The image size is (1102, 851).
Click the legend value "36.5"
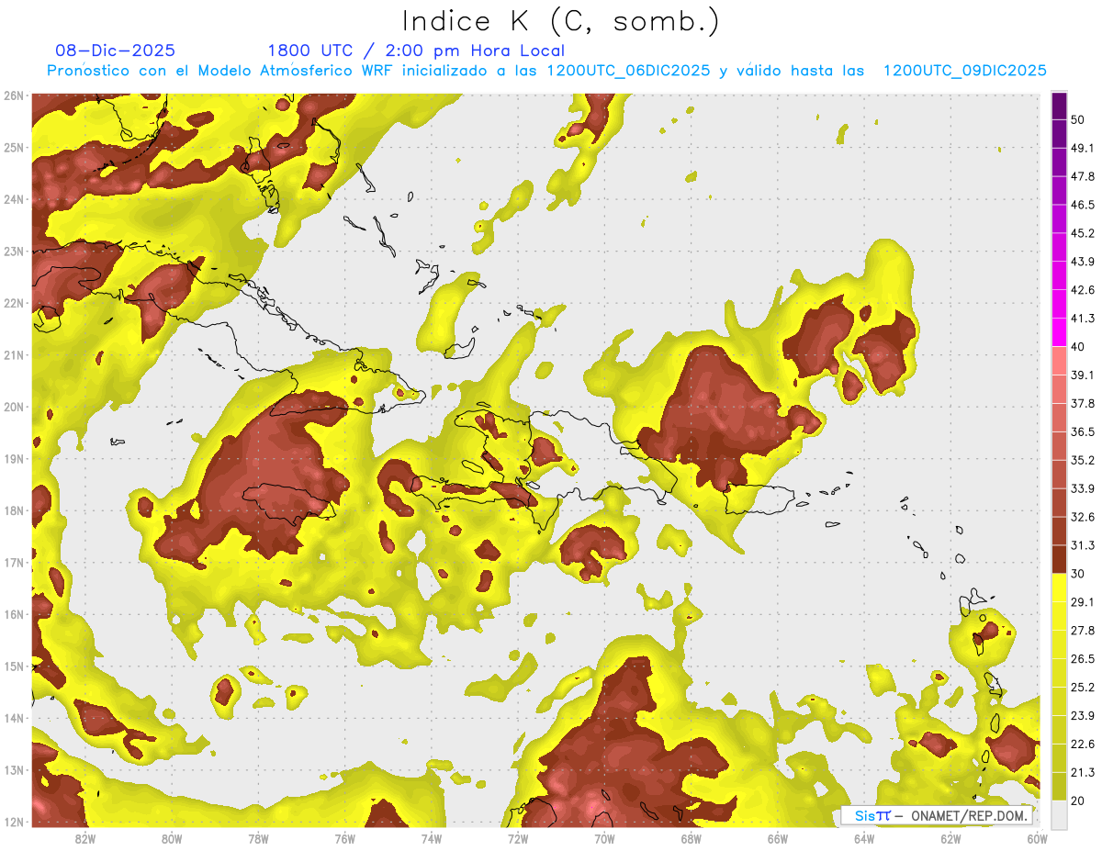click(1082, 431)
